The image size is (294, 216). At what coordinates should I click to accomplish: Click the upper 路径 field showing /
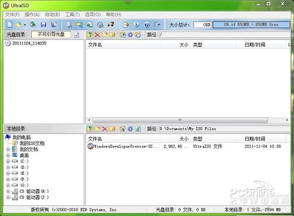(x=225, y=35)
